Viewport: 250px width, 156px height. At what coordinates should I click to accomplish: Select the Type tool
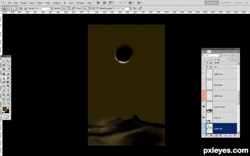click(x=8, y=91)
